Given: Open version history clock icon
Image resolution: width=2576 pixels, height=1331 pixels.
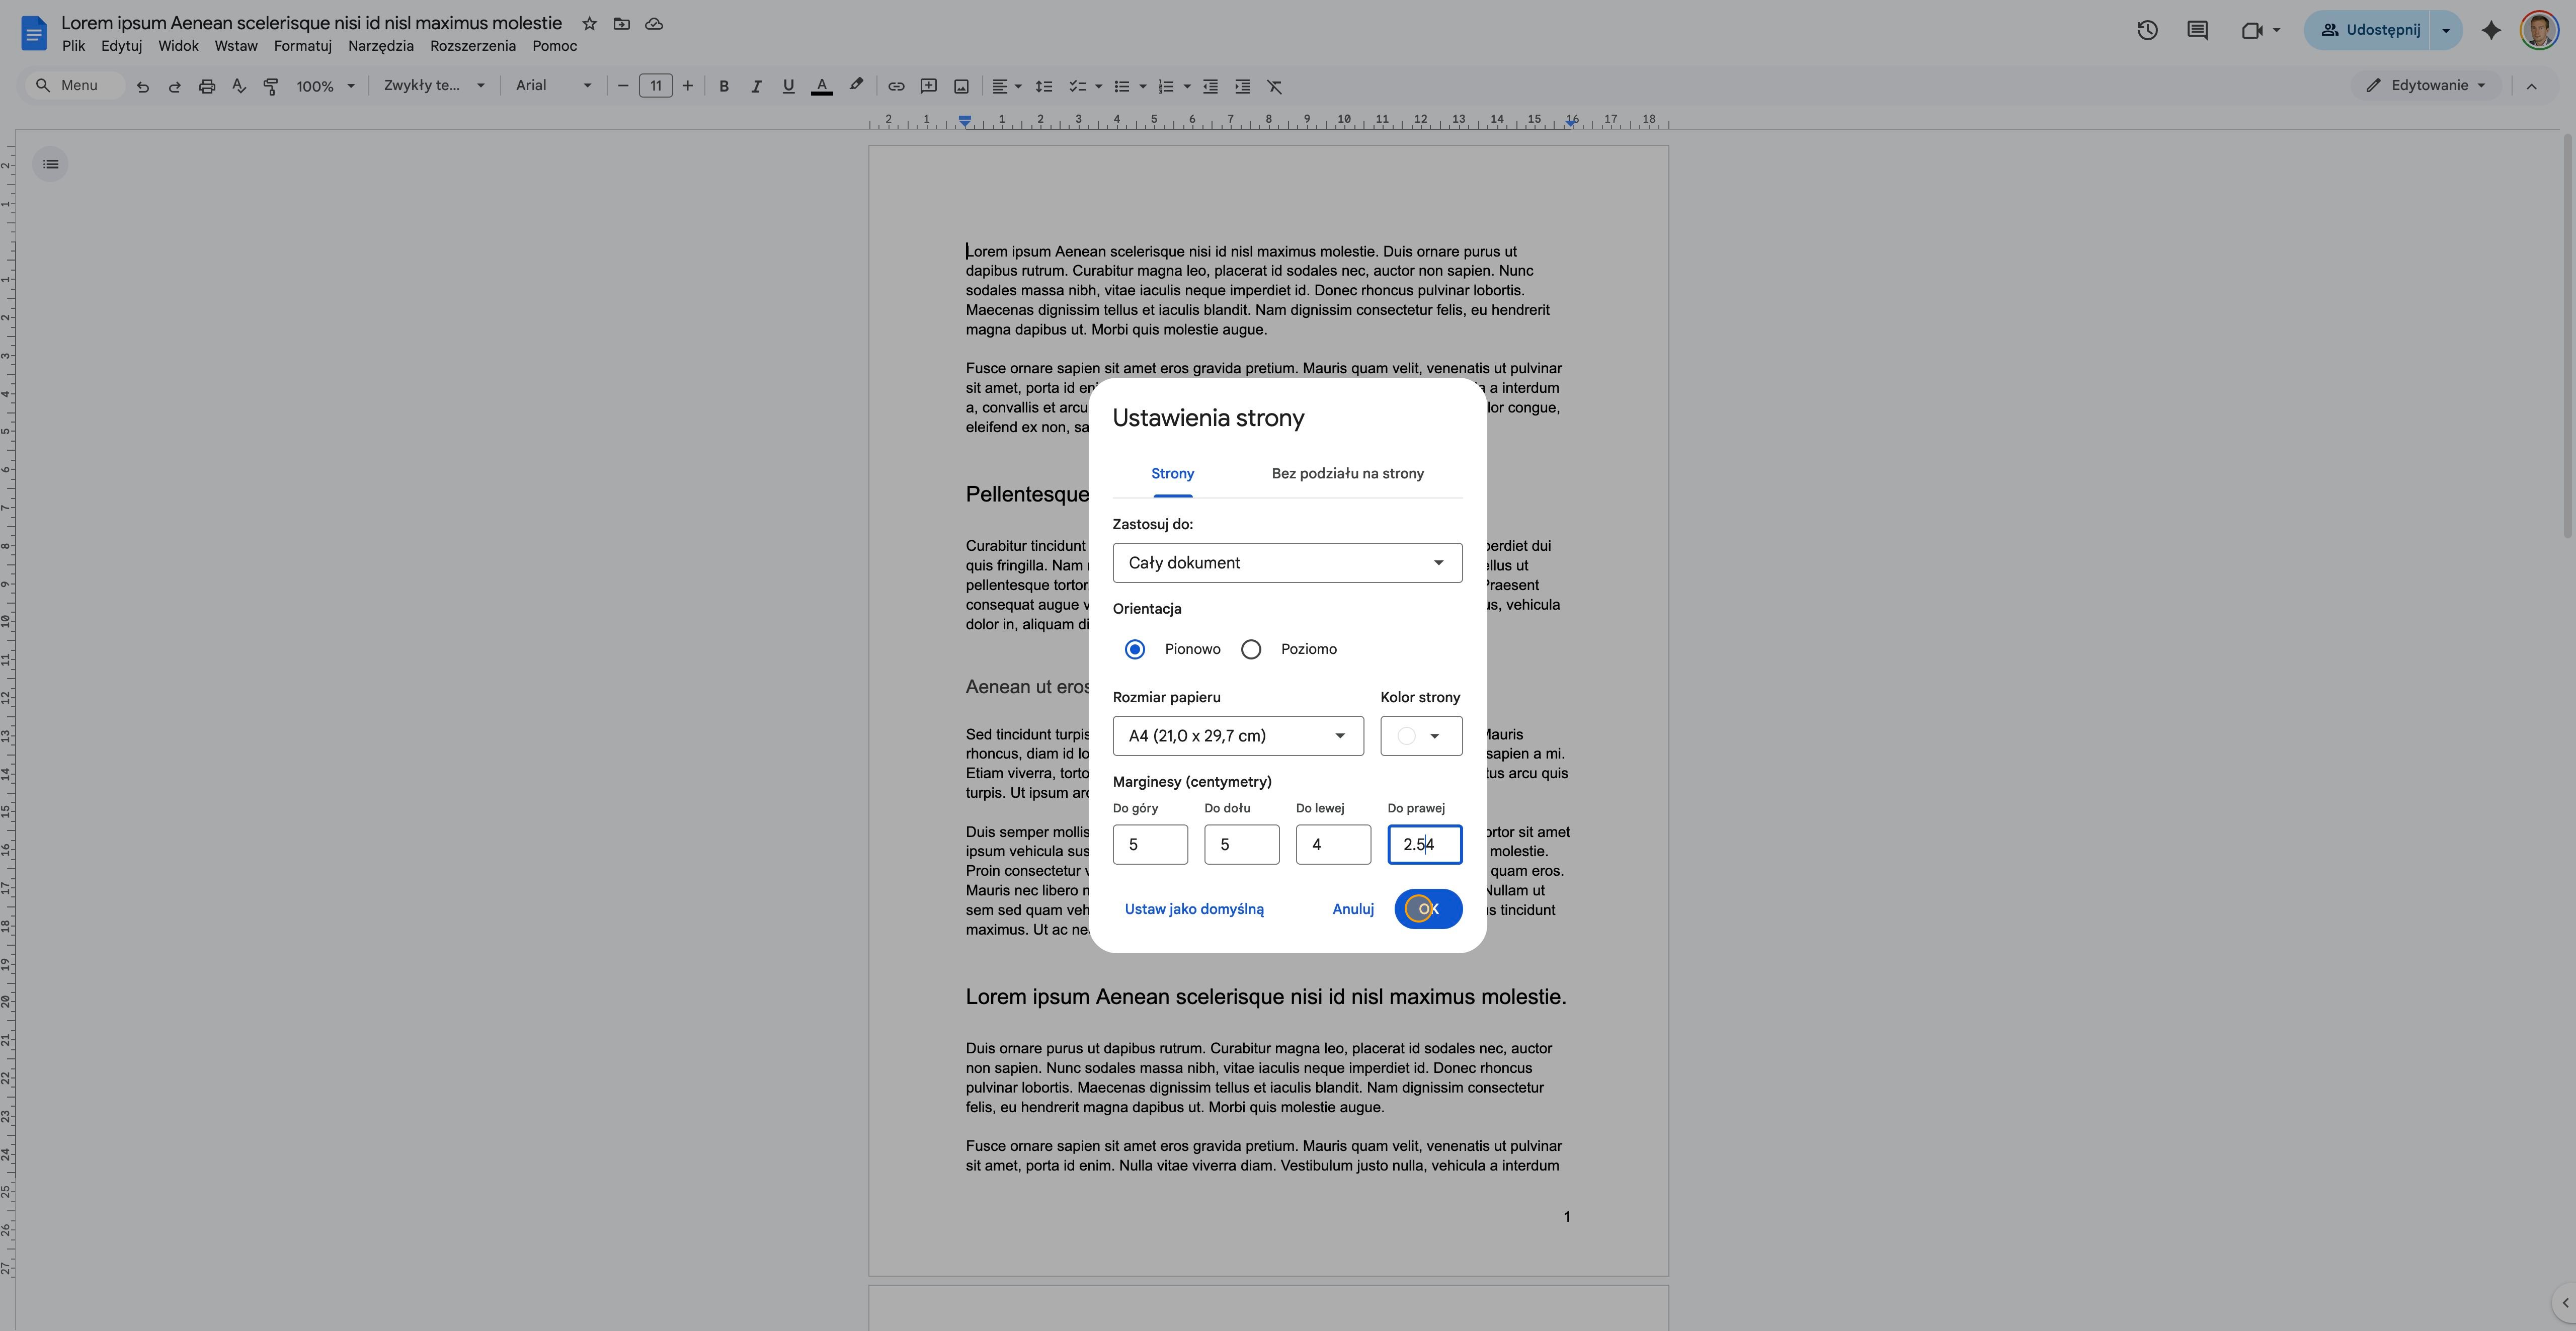Looking at the screenshot, I should click(2147, 30).
